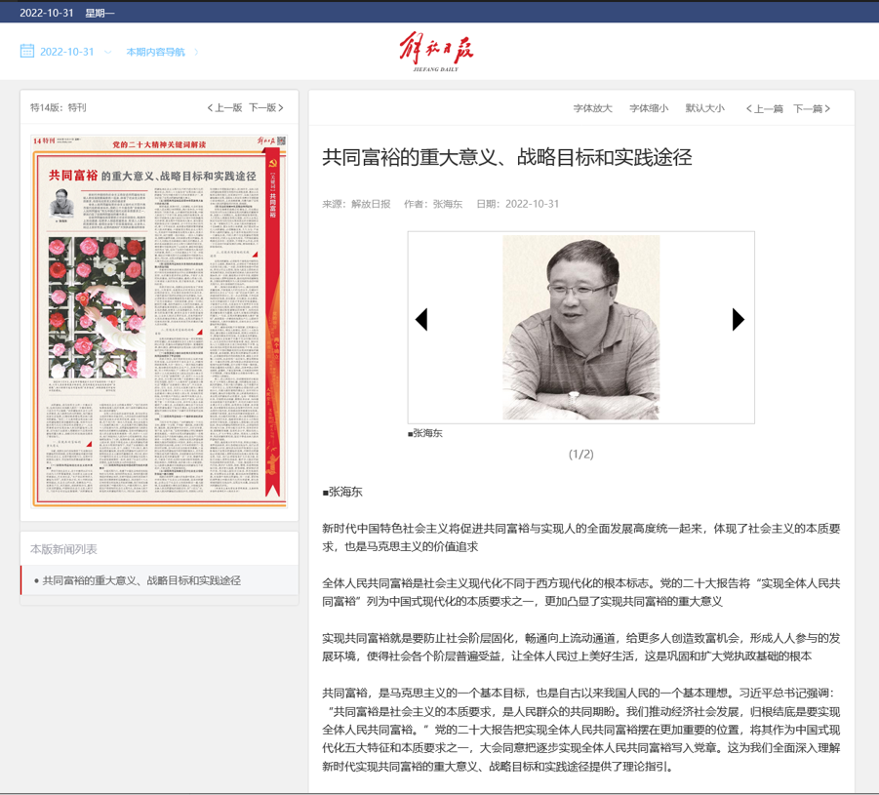Increase text size with 字体放大
This screenshot has width=879, height=795.
[592, 108]
